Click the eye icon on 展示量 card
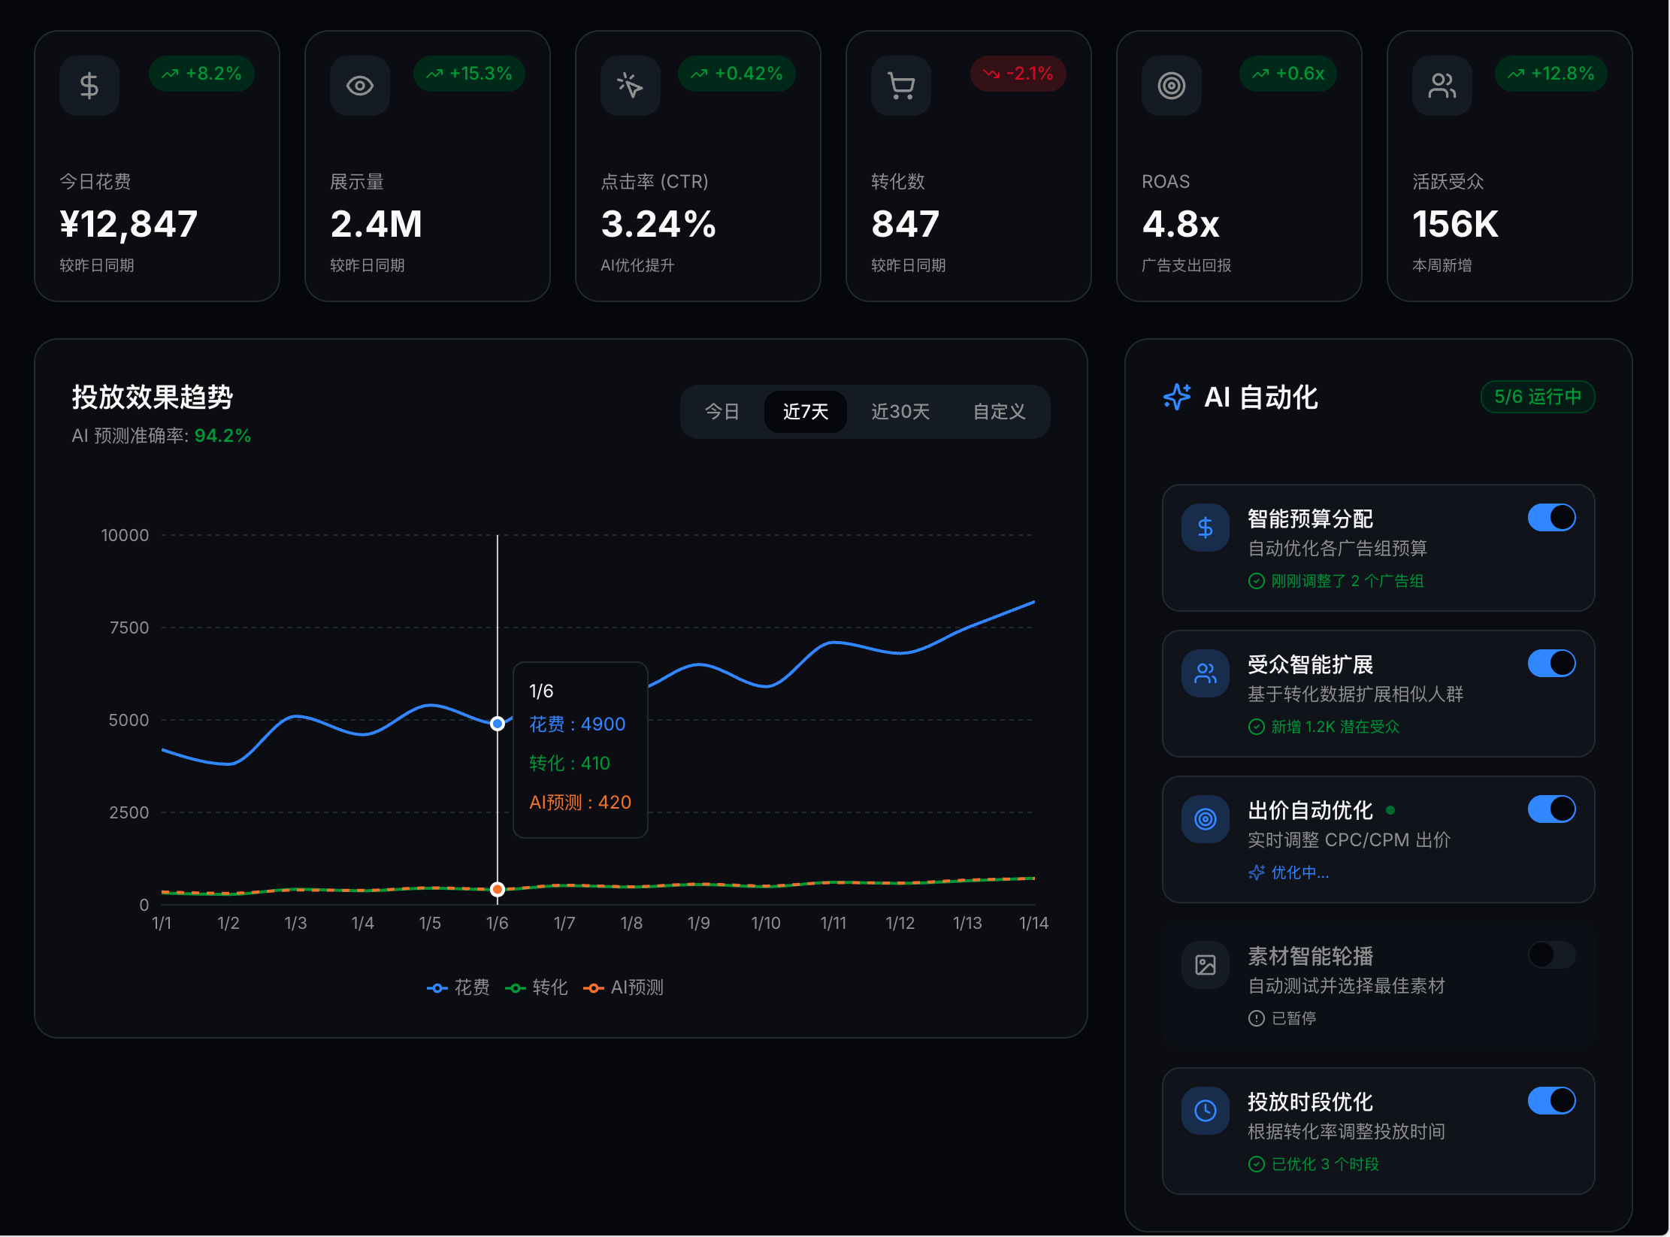Screen dimensions: 1670x1237 click(x=360, y=86)
